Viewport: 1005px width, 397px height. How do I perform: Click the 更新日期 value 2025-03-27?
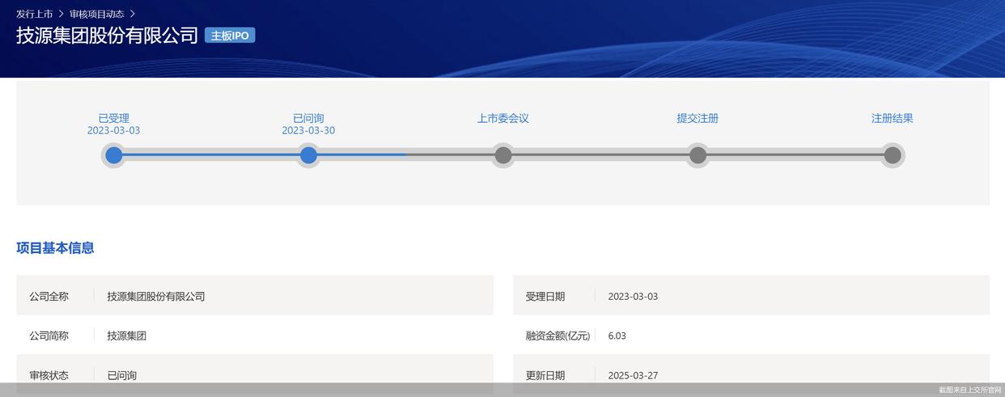point(633,375)
